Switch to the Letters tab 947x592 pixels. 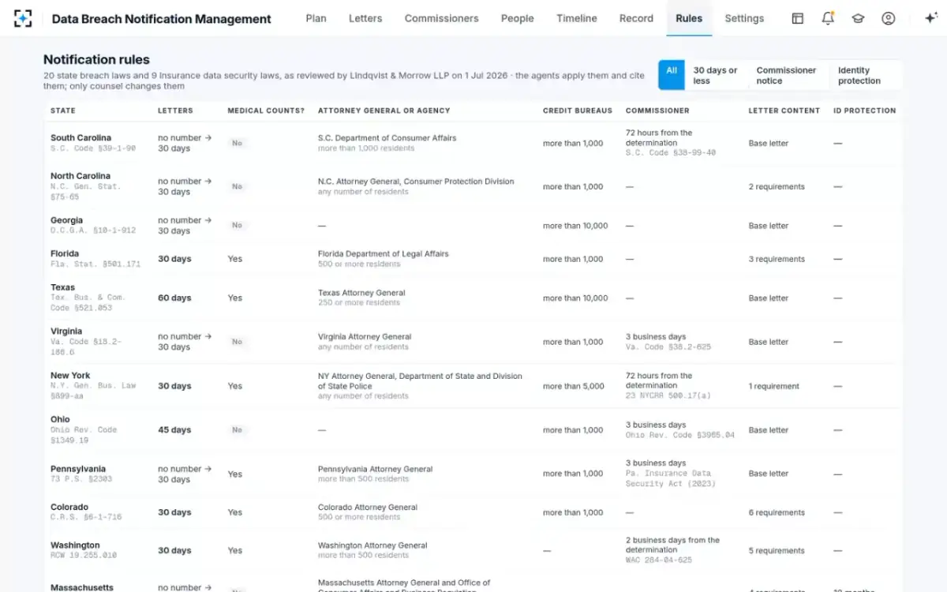point(365,18)
